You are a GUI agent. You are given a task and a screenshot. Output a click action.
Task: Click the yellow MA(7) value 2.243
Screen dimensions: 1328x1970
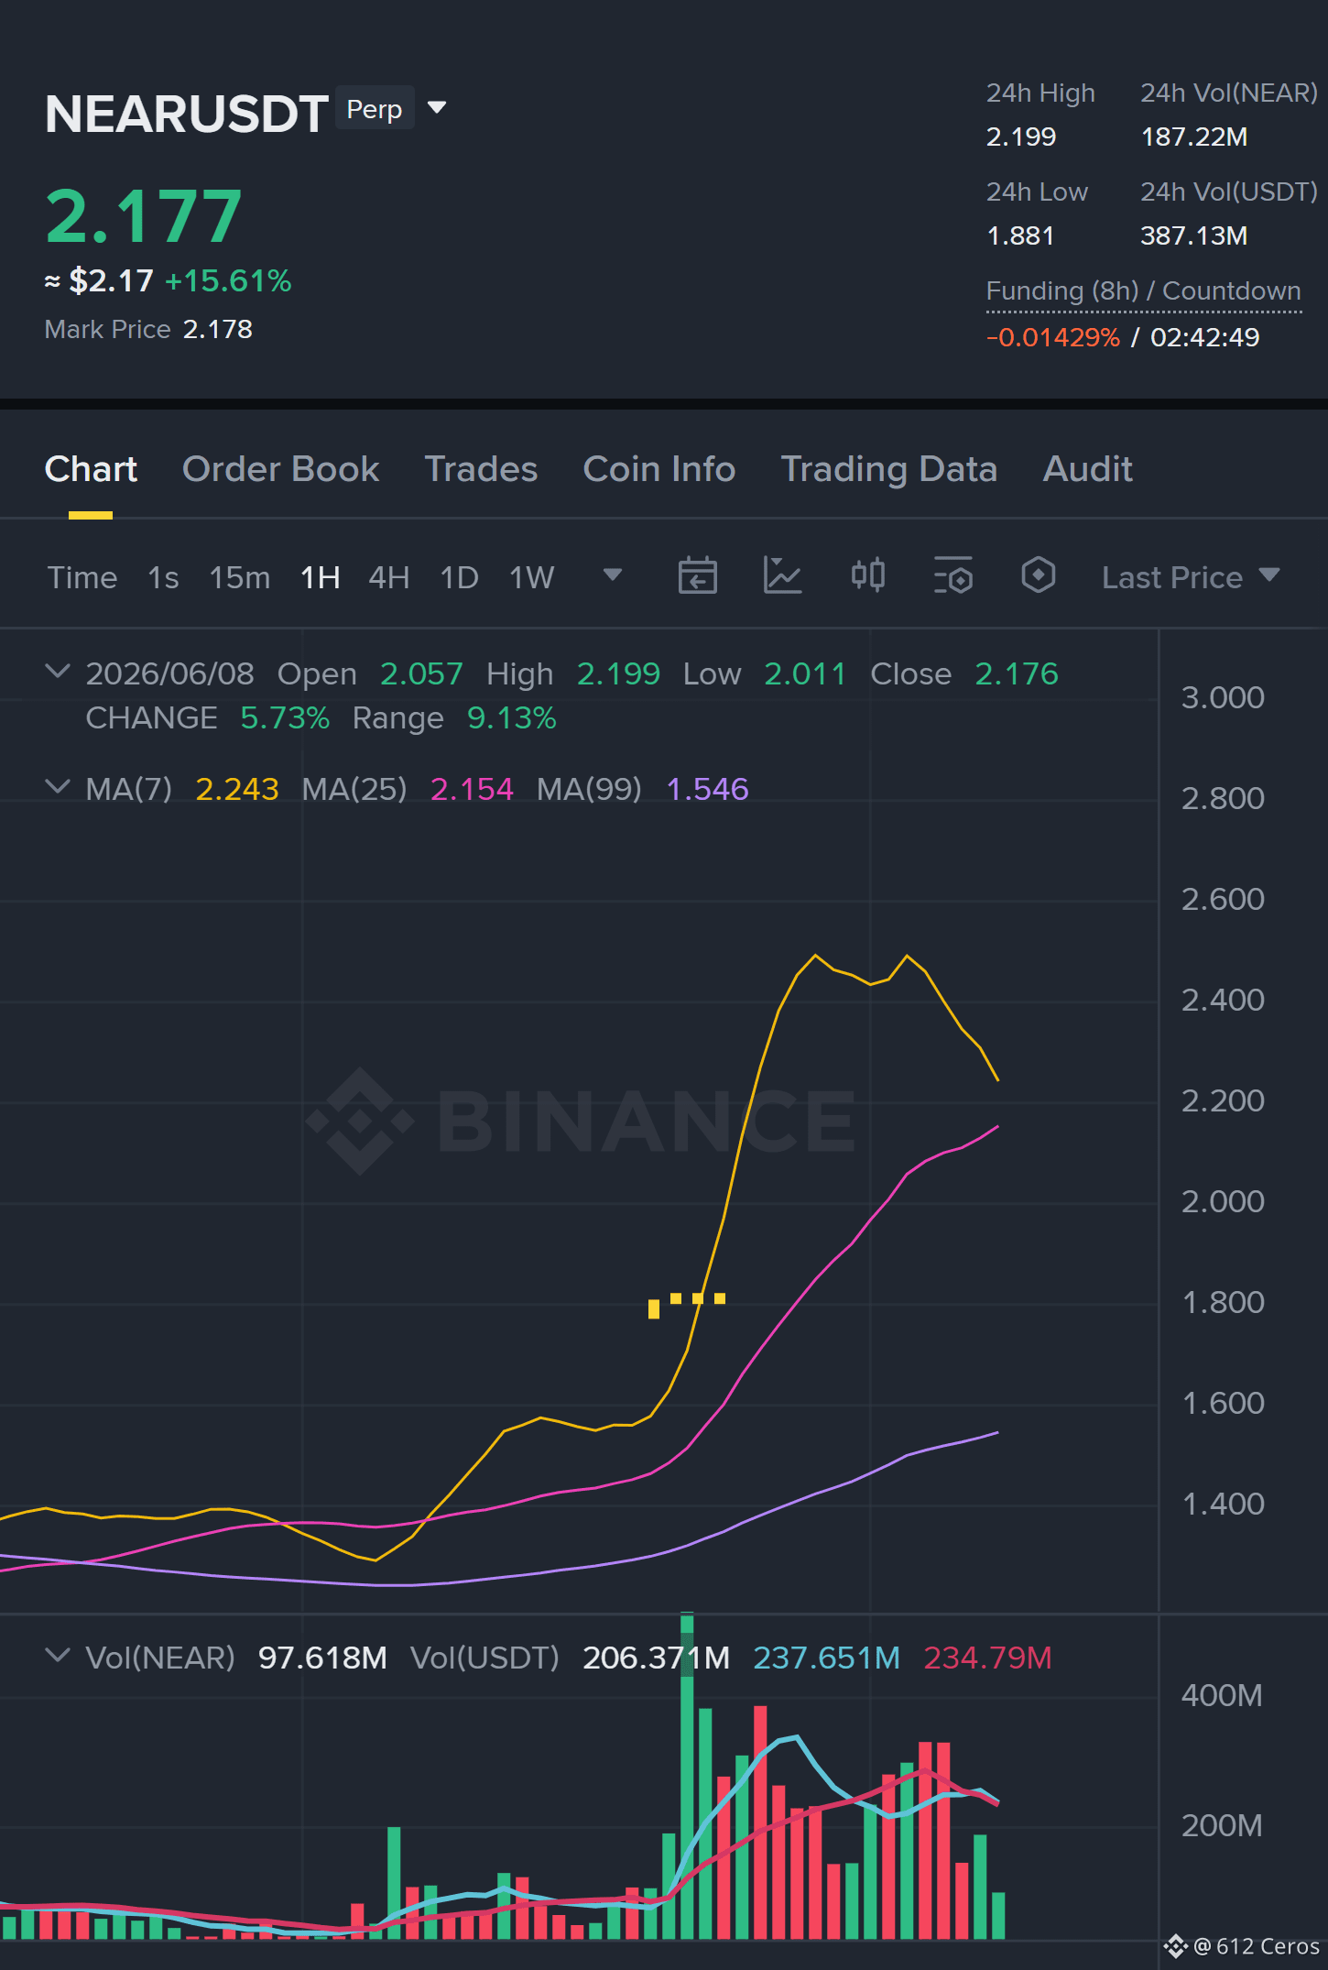[x=237, y=789]
